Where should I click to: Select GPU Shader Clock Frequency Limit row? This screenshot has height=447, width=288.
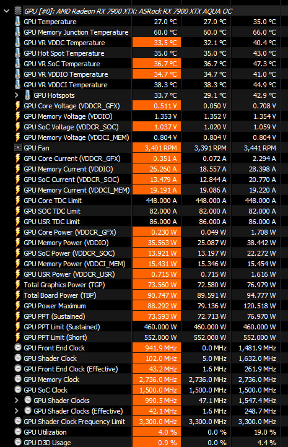[144, 422]
